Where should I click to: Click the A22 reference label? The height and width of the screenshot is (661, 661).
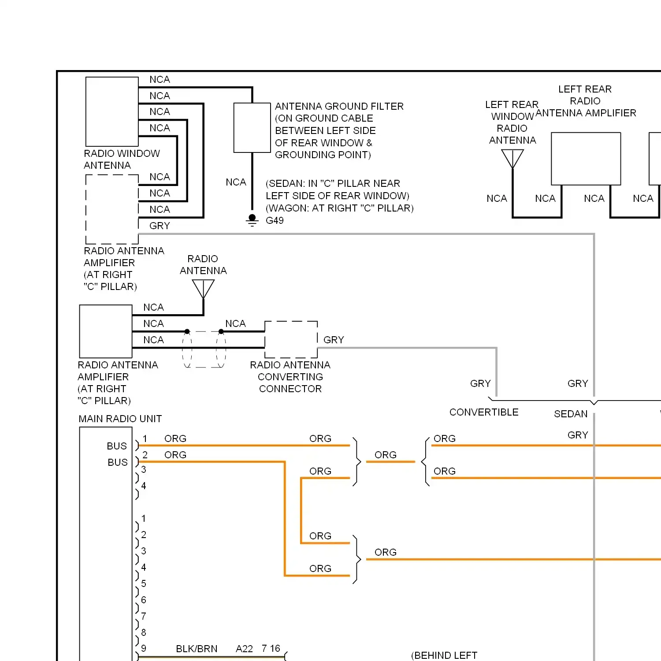pos(244,649)
